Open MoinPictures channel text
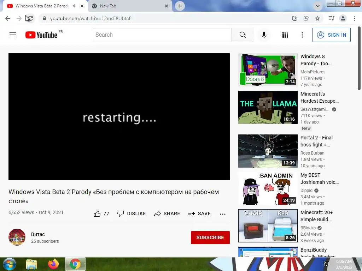The image size is (362, 271). tap(313, 72)
